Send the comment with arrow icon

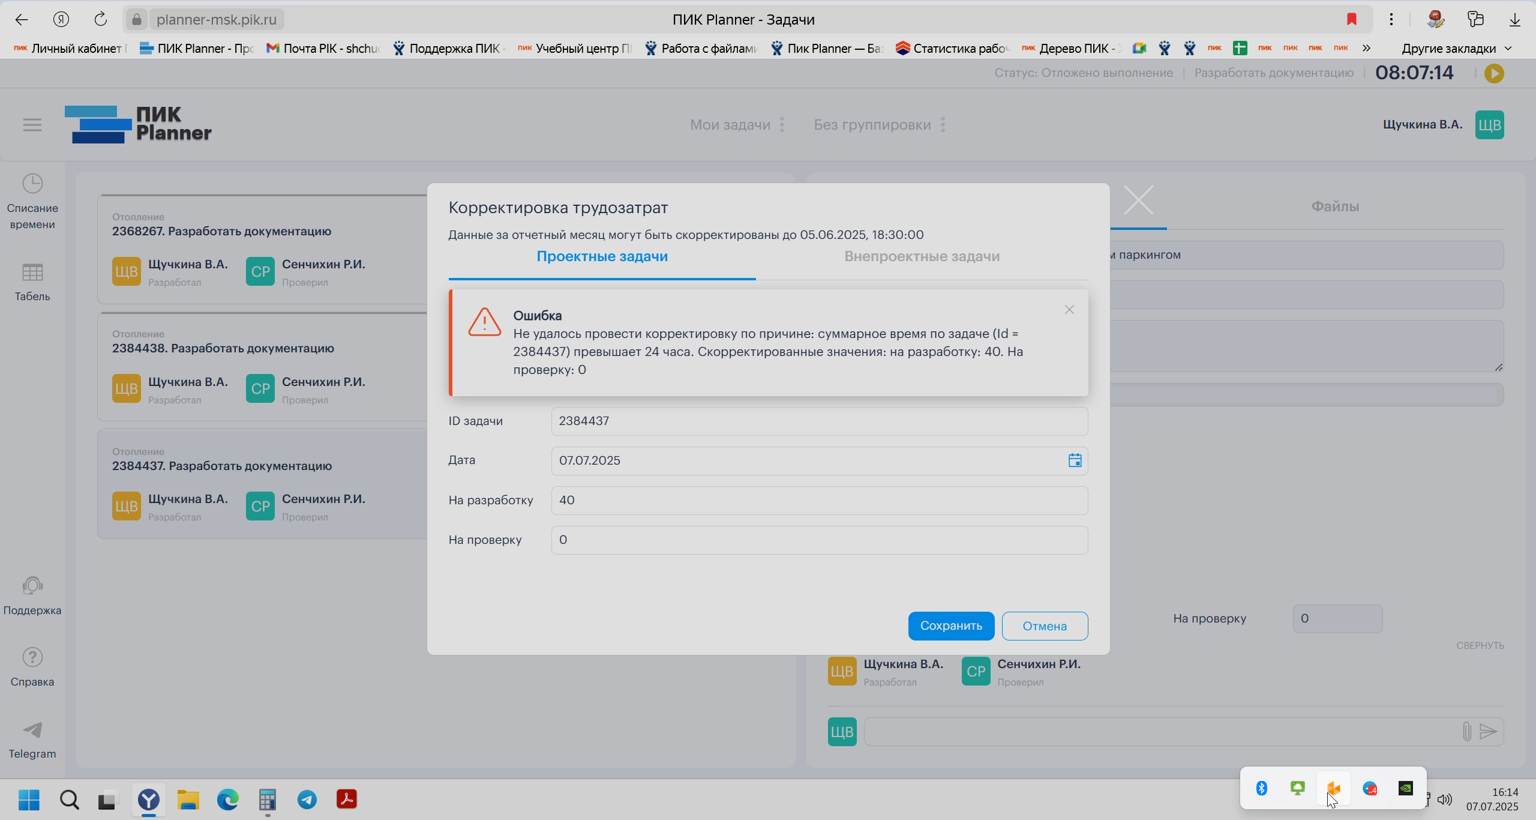pyautogui.click(x=1489, y=731)
